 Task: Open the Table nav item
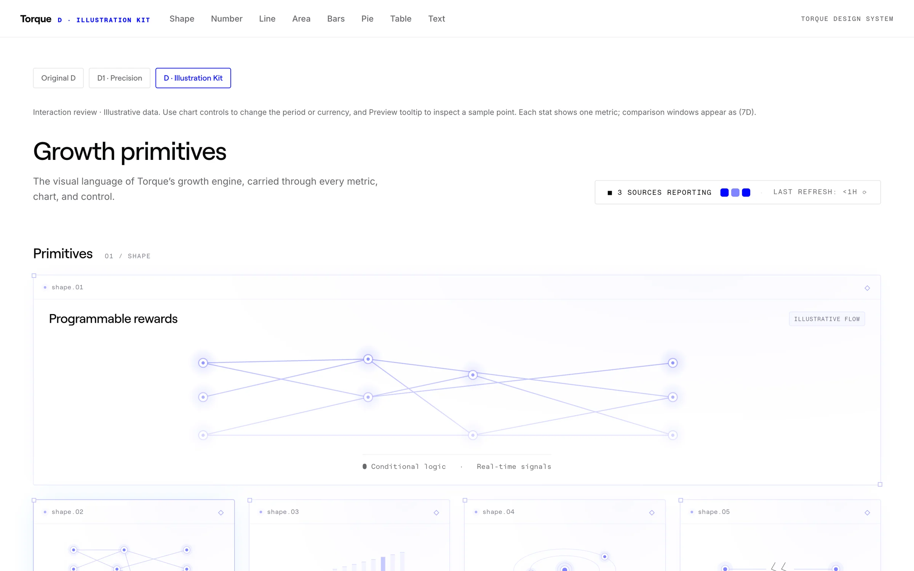click(401, 19)
